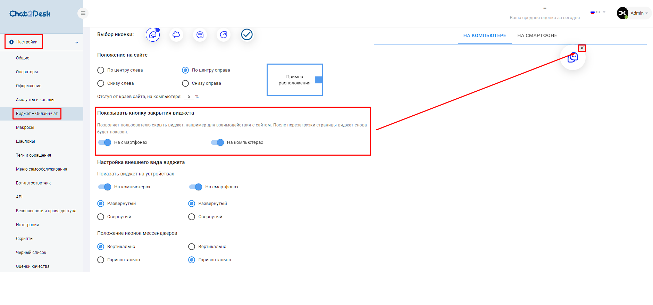Go to 'Бот-автоответчик' settings
This screenshot has width=653, height=305.
coord(33,183)
